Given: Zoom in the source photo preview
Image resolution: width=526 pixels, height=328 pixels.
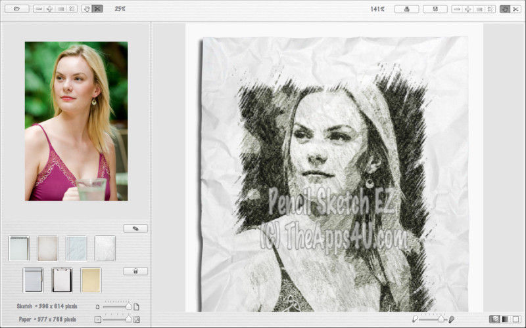Looking at the screenshot, I should click(50, 9).
